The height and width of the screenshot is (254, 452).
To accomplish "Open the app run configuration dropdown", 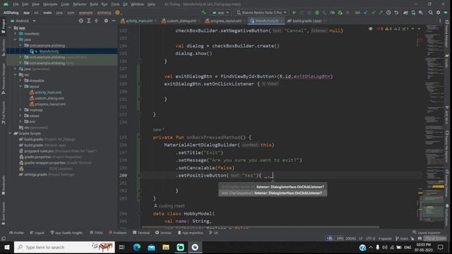I will coord(221,13).
